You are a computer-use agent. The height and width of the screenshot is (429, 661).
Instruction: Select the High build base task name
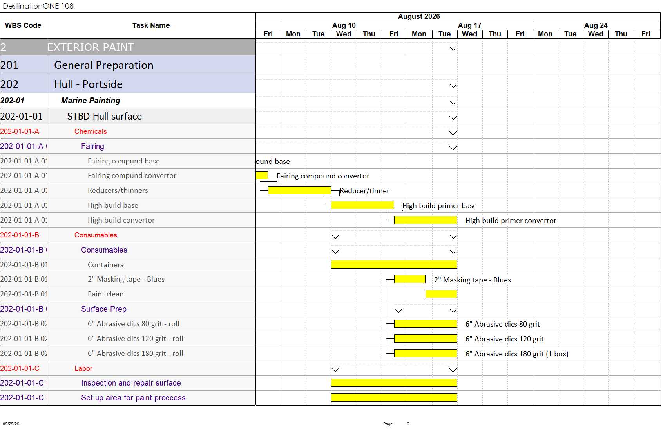pyautogui.click(x=113, y=205)
